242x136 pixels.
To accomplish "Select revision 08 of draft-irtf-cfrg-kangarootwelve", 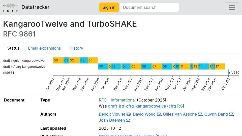I will click(167, 66).
